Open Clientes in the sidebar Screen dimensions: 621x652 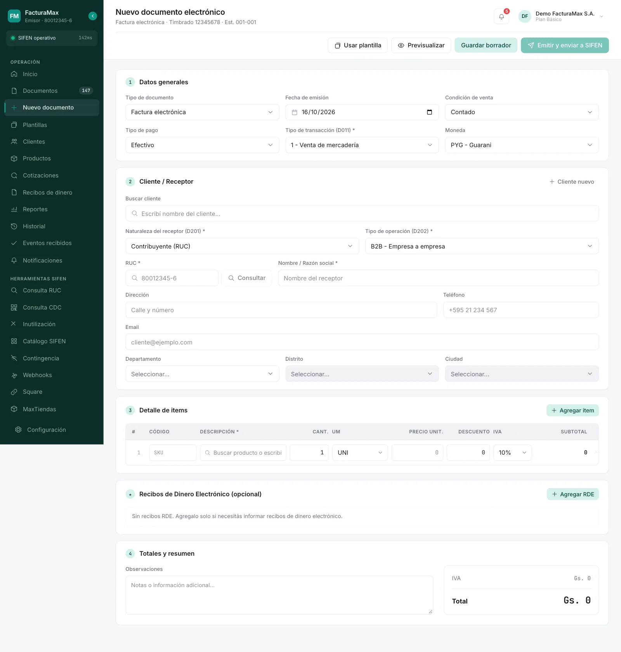[x=52, y=142]
